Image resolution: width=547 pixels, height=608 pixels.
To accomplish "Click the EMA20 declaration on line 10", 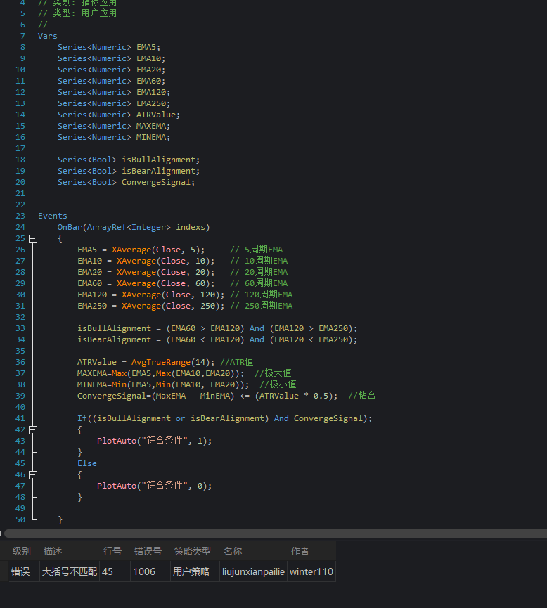I will coord(148,70).
